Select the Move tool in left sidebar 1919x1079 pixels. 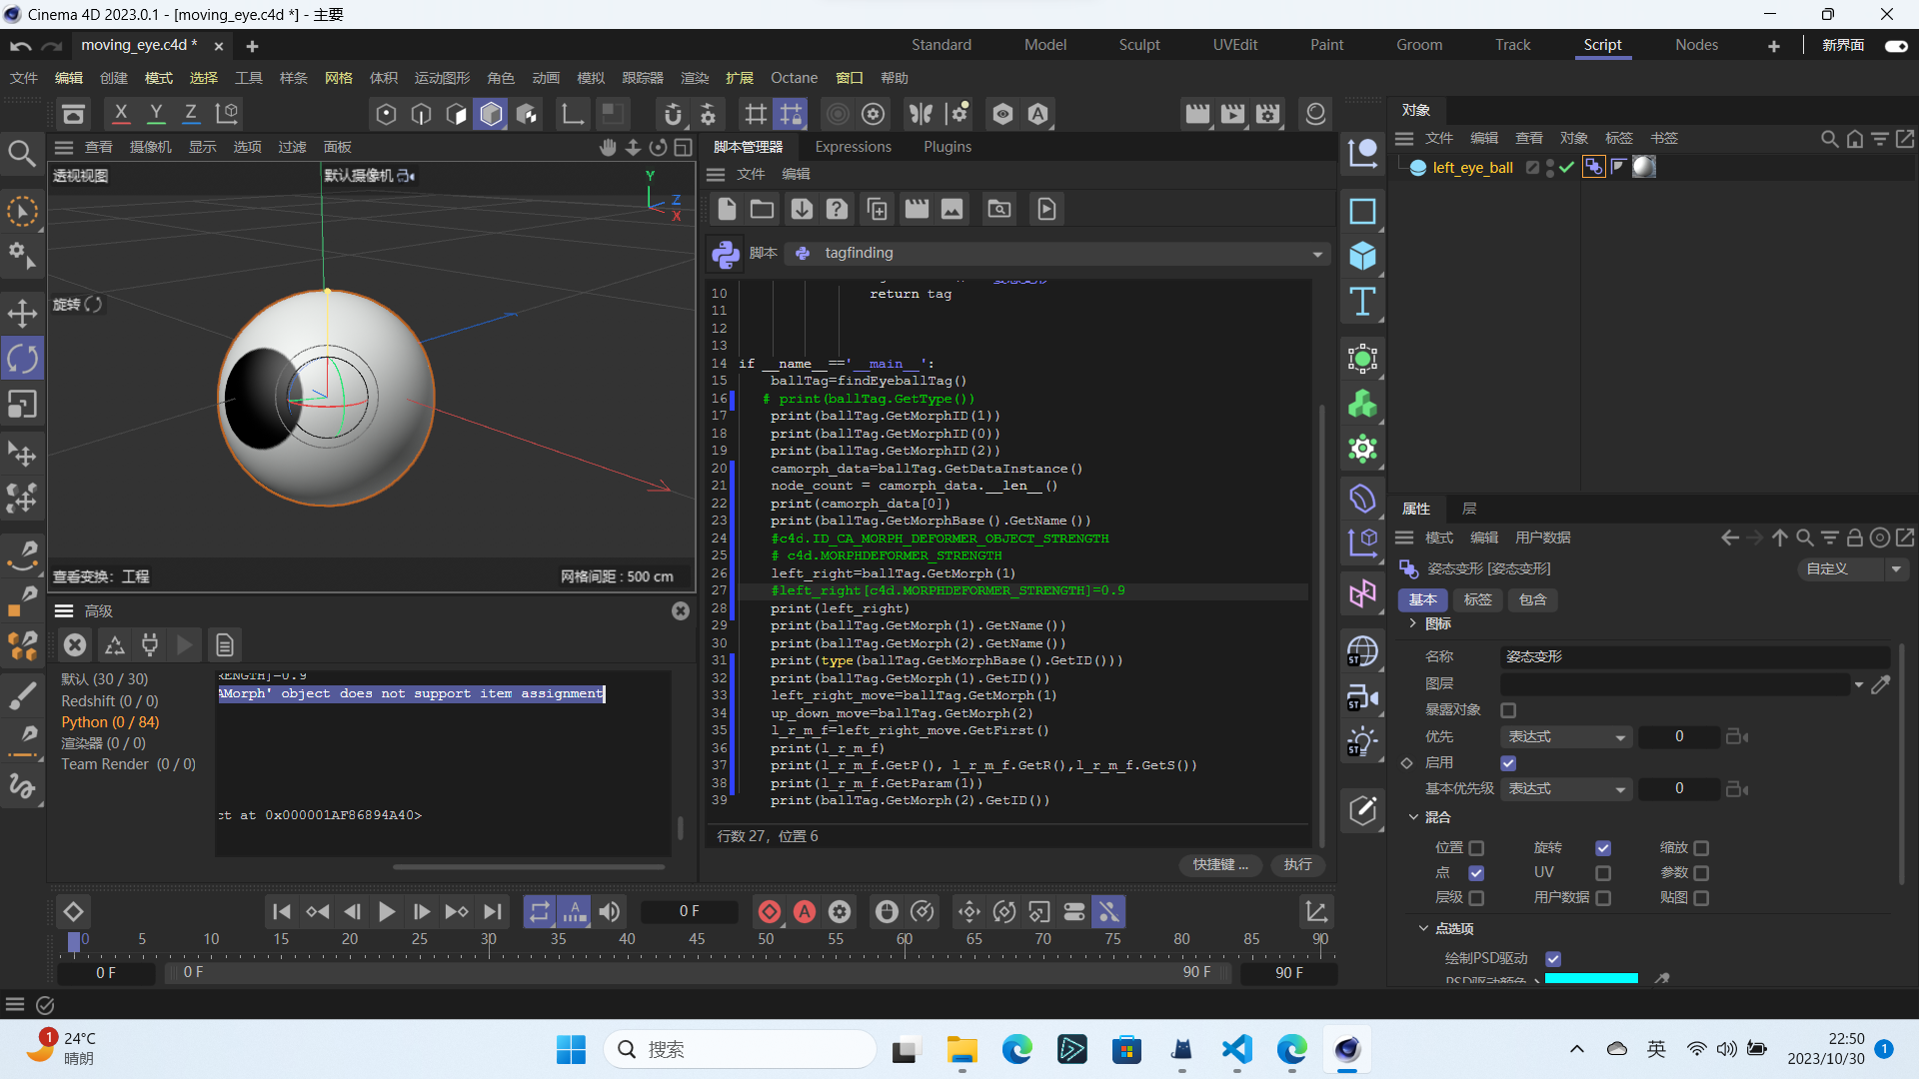pos(22,314)
